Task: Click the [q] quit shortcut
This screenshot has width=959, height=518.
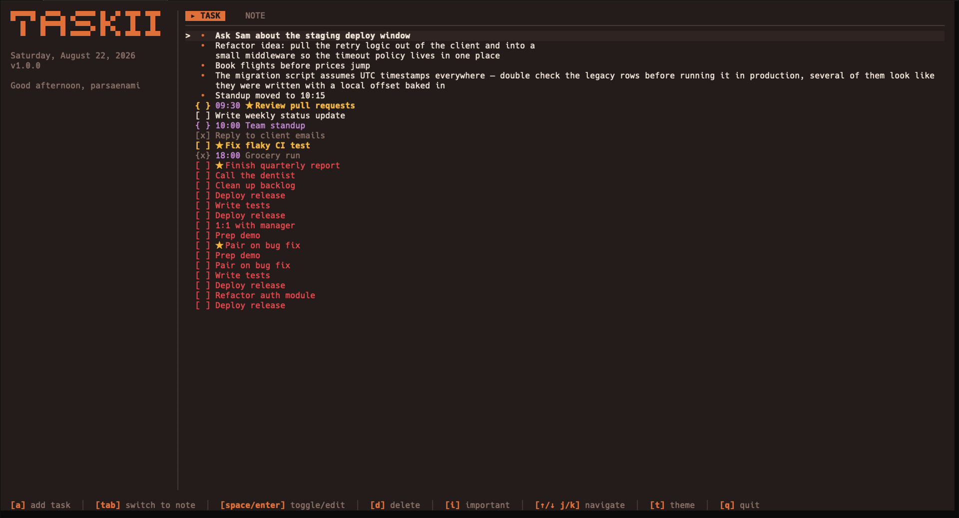Action: pyautogui.click(x=740, y=505)
